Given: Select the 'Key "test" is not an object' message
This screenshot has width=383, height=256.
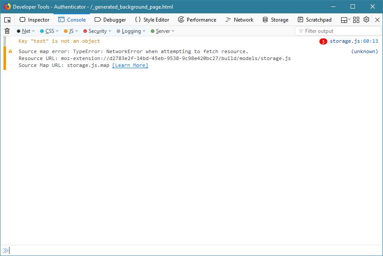Looking at the screenshot, I should click(59, 41).
